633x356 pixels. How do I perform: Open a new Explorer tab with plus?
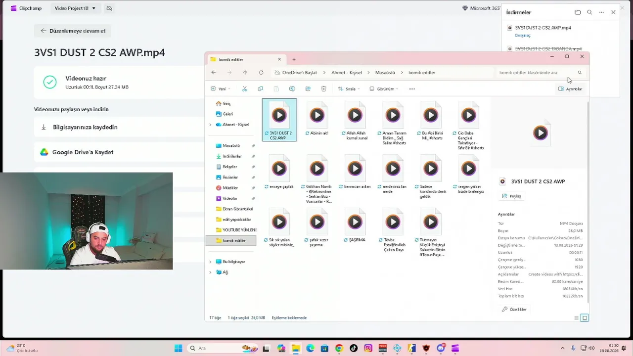(x=294, y=59)
